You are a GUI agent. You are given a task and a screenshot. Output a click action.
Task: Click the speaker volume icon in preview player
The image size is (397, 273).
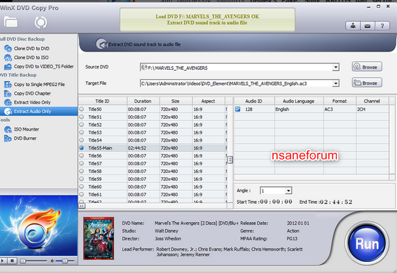(52, 261)
